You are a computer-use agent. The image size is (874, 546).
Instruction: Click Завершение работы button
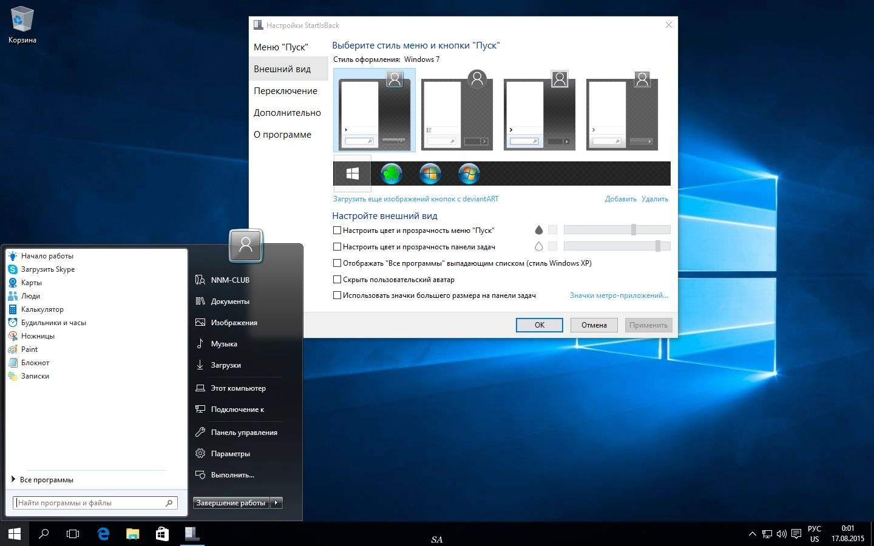(x=231, y=503)
